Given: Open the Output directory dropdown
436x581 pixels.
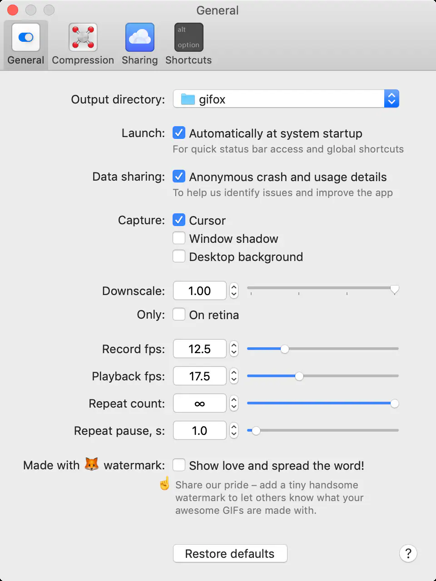Looking at the screenshot, I should (391, 99).
